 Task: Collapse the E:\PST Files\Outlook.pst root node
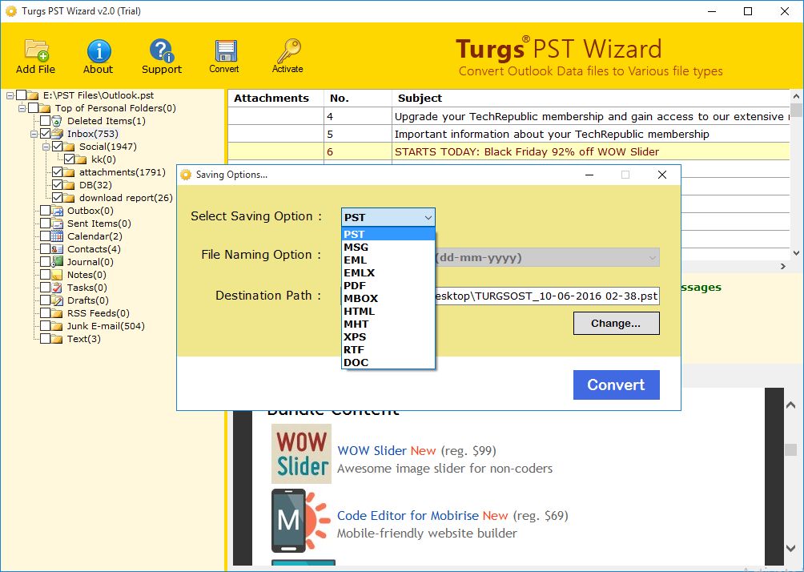10,95
